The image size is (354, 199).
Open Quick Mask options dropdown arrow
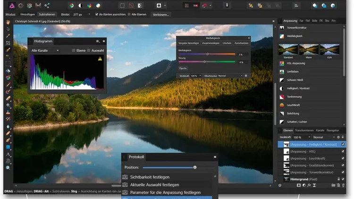click(x=165, y=6)
